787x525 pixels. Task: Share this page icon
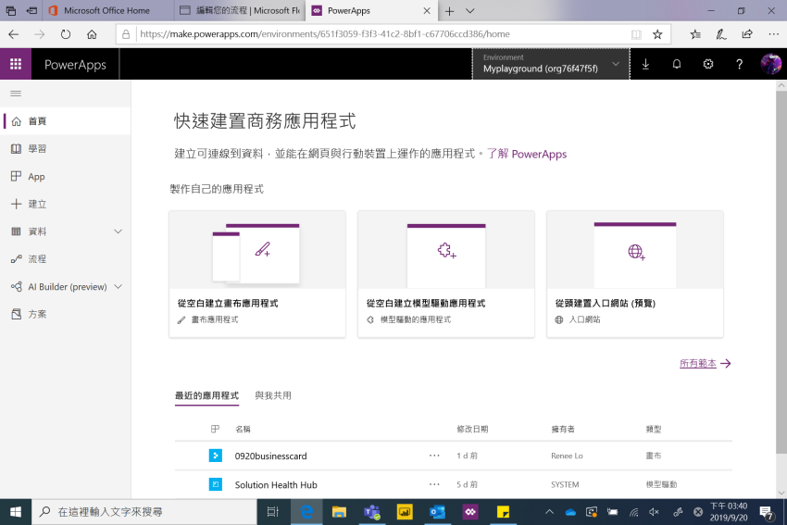[747, 34]
